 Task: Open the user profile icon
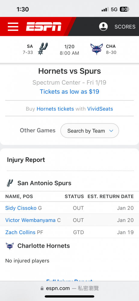pos(103,26)
